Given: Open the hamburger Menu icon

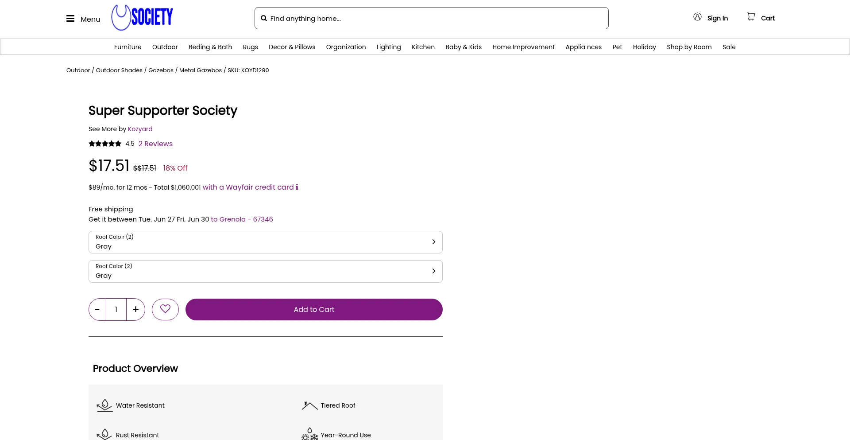Looking at the screenshot, I should (x=70, y=18).
